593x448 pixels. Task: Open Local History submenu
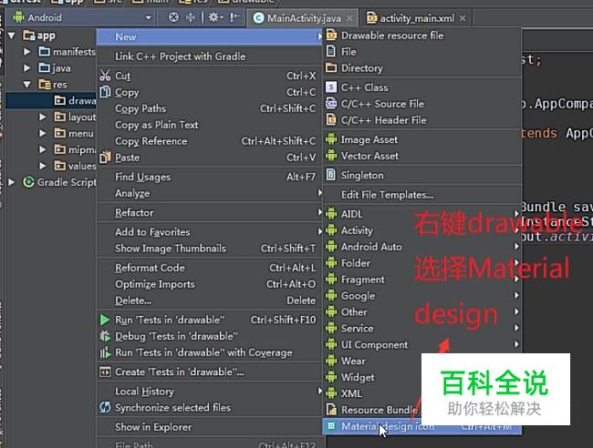210,392
